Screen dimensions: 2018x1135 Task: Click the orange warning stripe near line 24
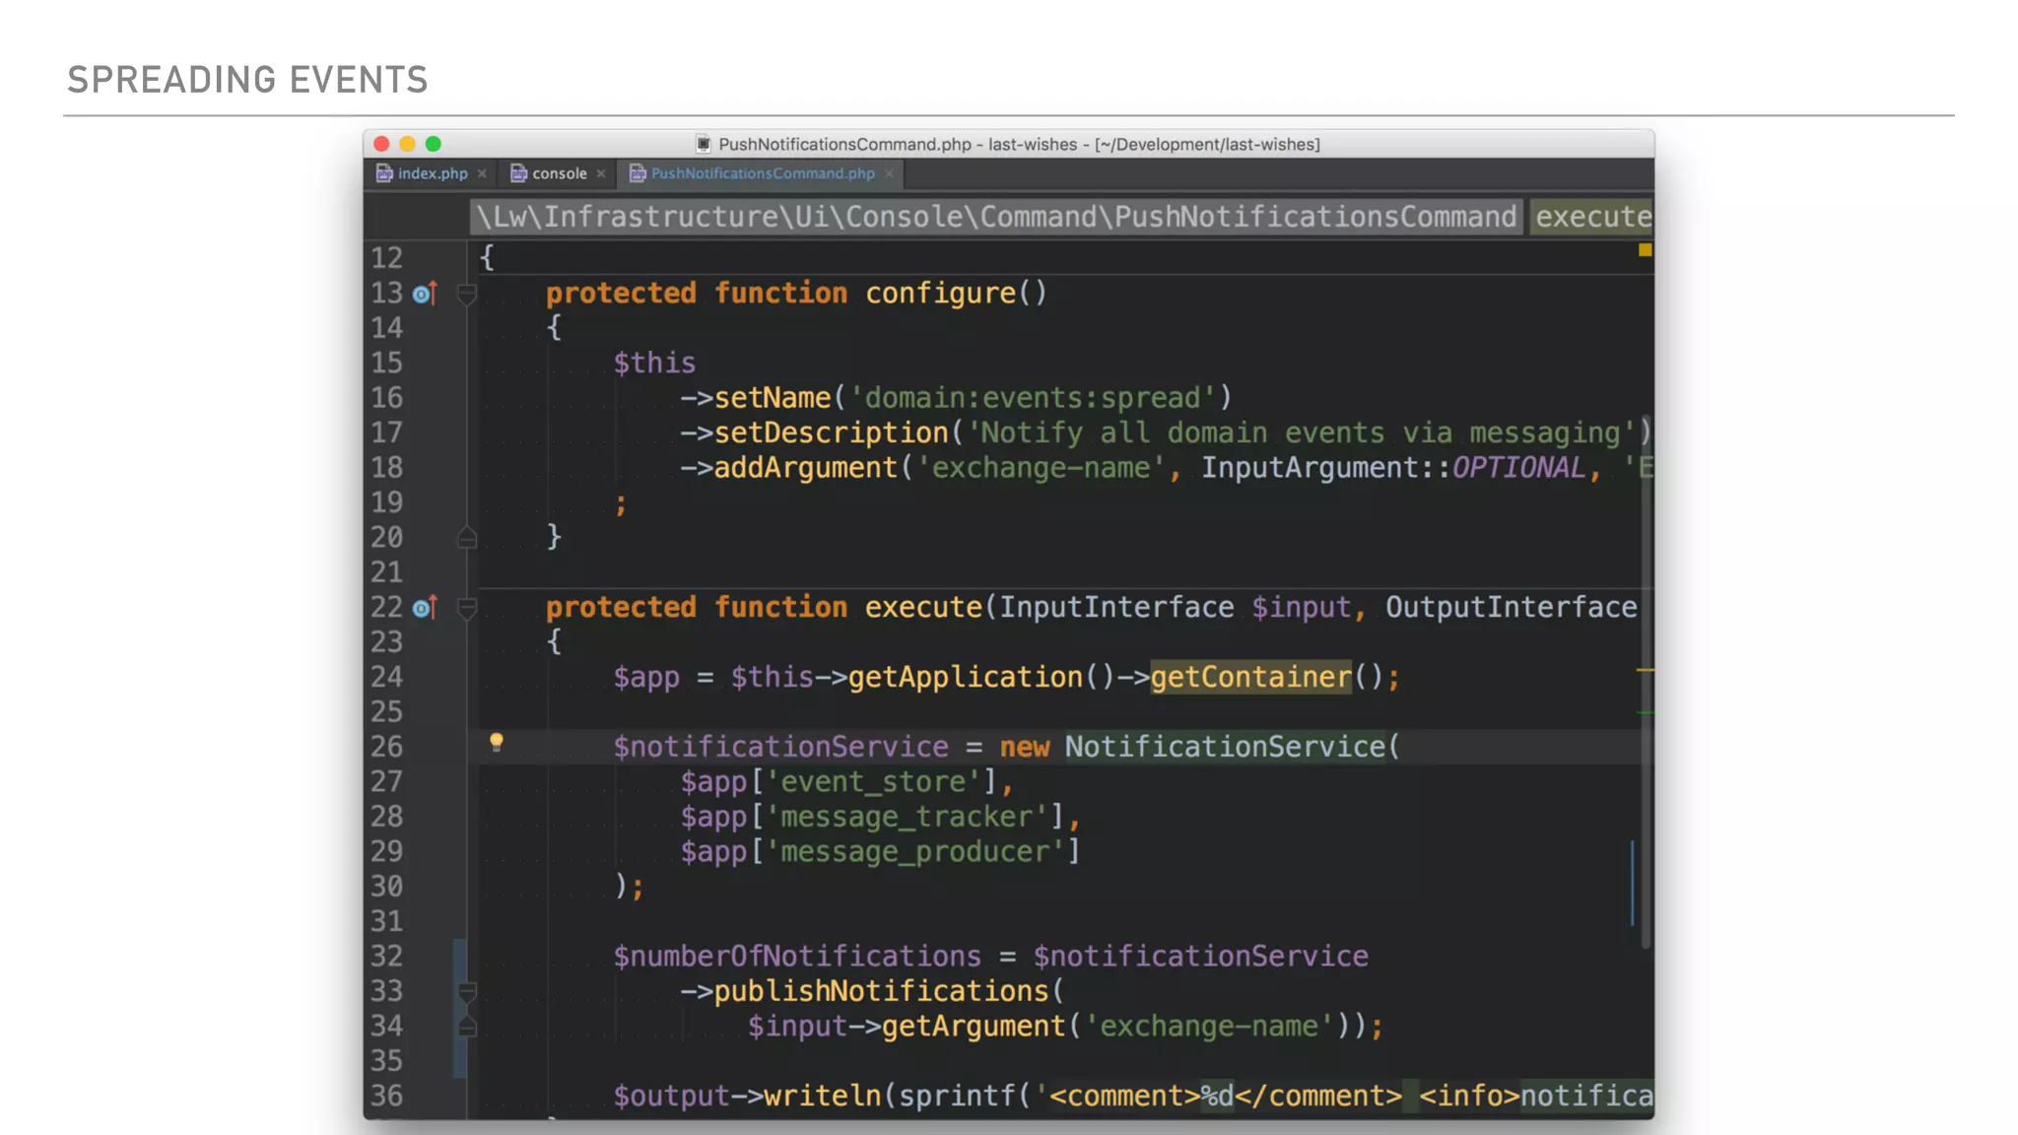1645,670
